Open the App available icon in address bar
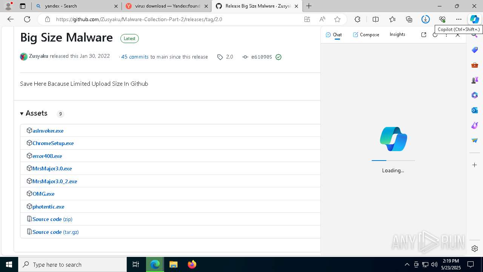The height and width of the screenshot is (272, 483). 307,19
